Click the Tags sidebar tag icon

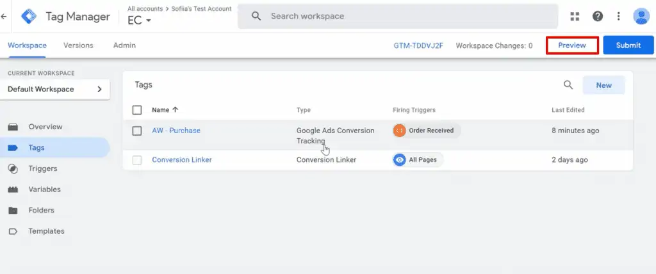pyautogui.click(x=13, y=148)
